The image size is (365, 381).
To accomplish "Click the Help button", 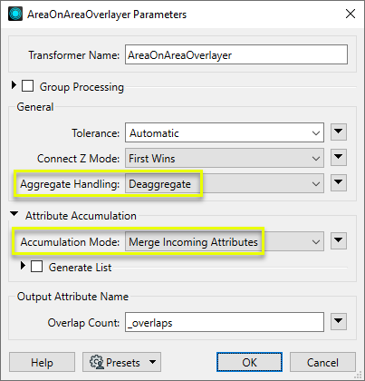I will [42, 362].
